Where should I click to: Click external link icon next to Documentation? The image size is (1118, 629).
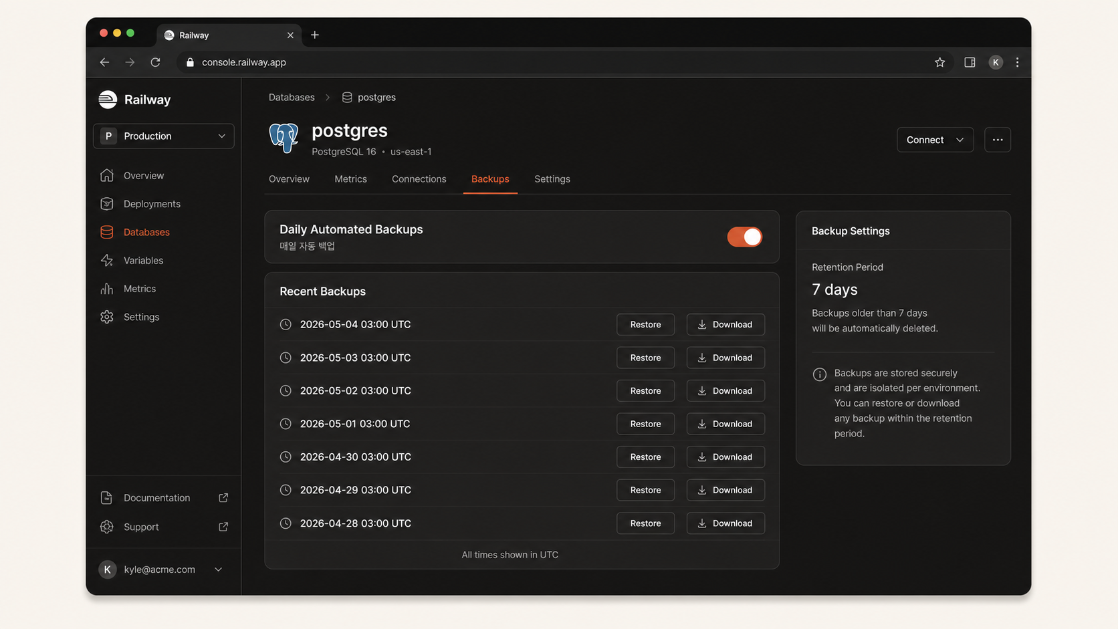223,498
